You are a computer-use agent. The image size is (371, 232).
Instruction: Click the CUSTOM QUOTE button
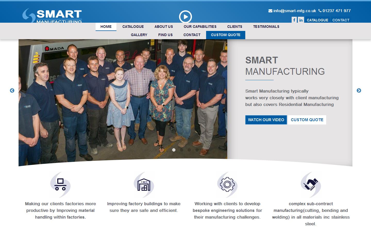[x=307, y=120]
